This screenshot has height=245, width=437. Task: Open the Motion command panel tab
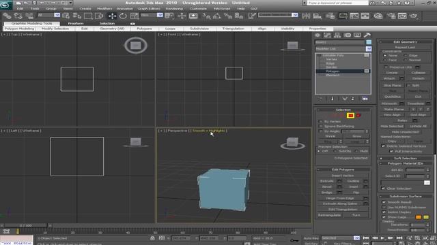[x=348, y=35]
